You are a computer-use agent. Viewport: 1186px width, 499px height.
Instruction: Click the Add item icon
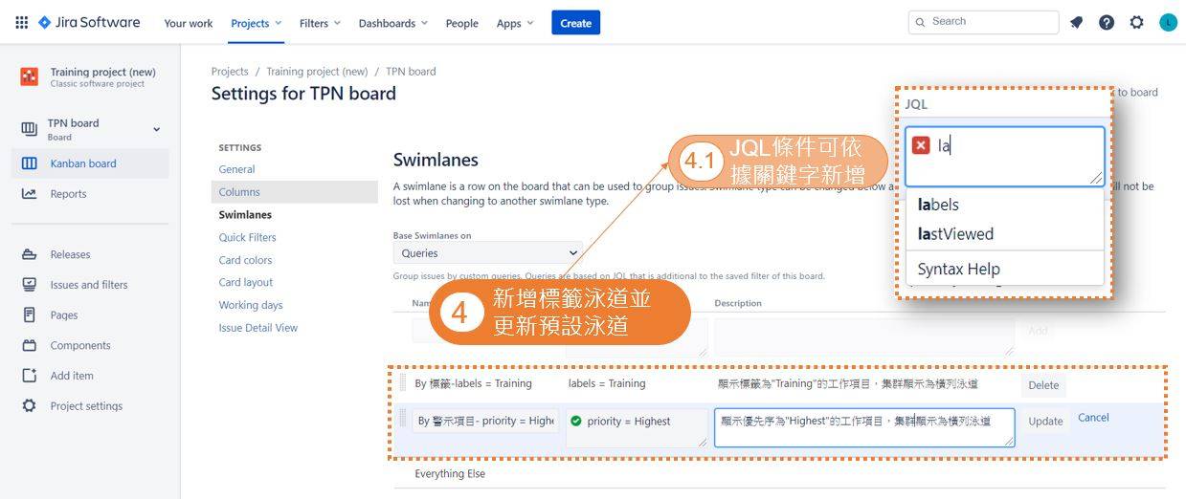tap(30, 376)
